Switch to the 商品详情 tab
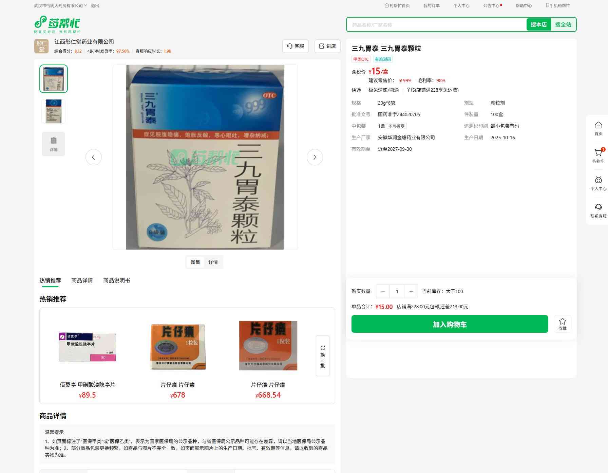Viewport: 608px width, 473px height. tap(82, 280)
